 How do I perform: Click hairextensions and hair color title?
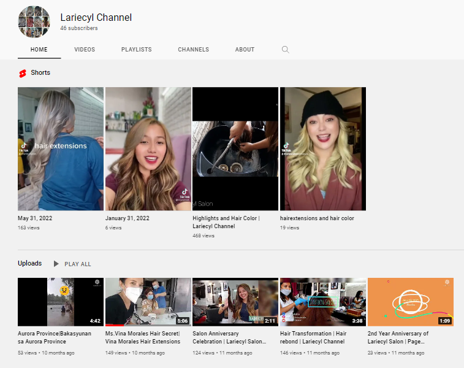click(317, 218)
